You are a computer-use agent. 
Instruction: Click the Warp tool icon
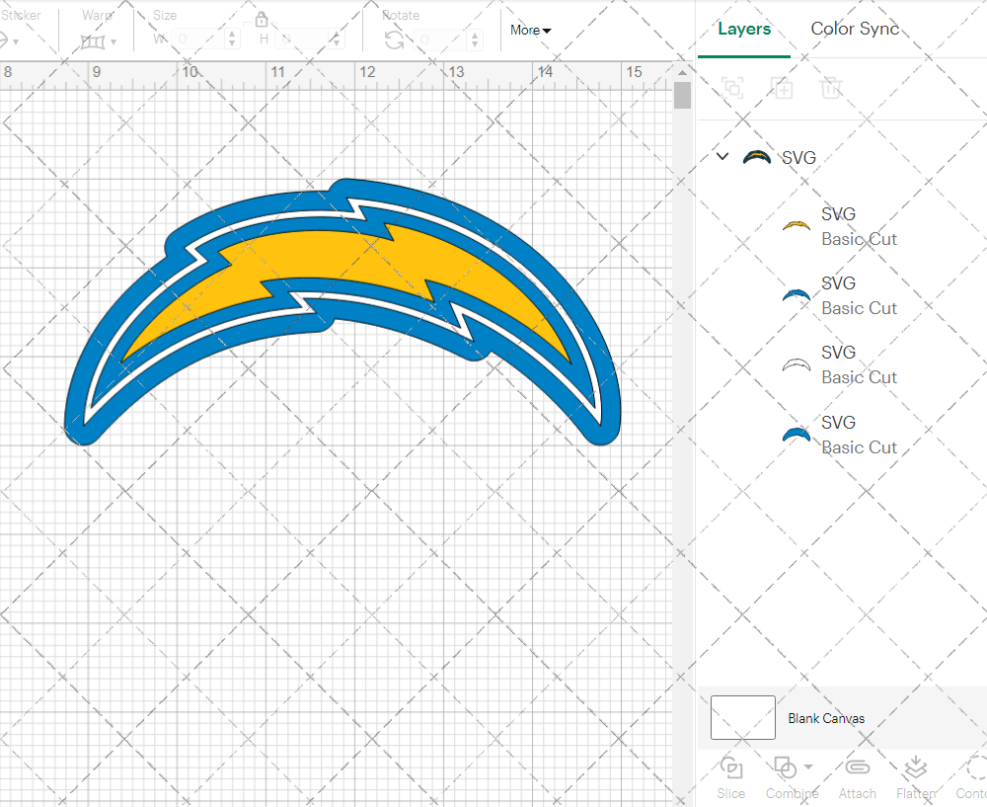point(93,42)
